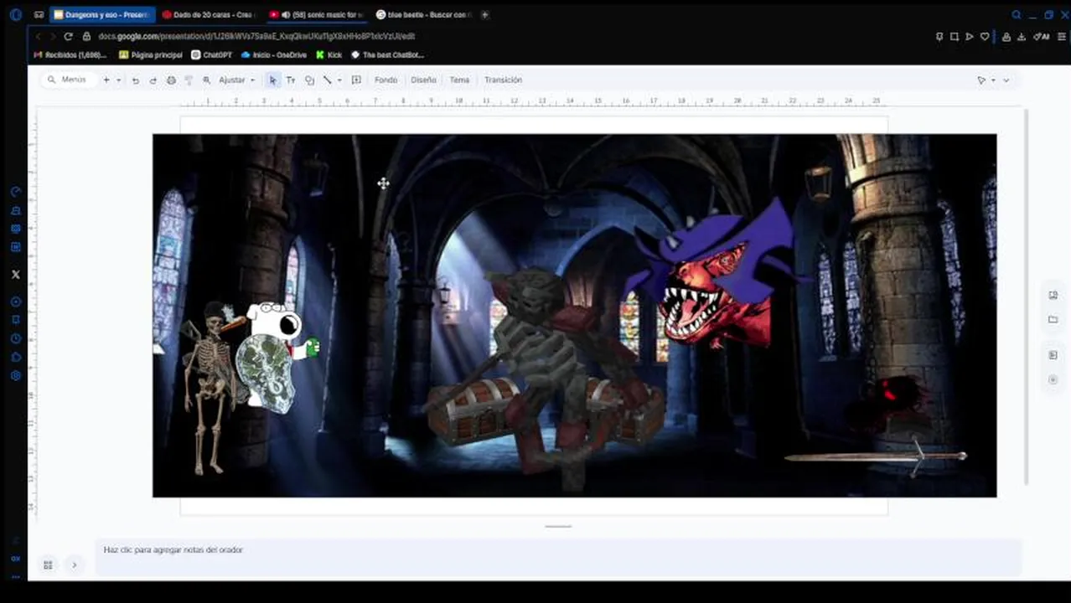Click the pointer mode icon at toolbar right
The height and width of the screenshot is (603, 1071).
click(x=981, y=80)
